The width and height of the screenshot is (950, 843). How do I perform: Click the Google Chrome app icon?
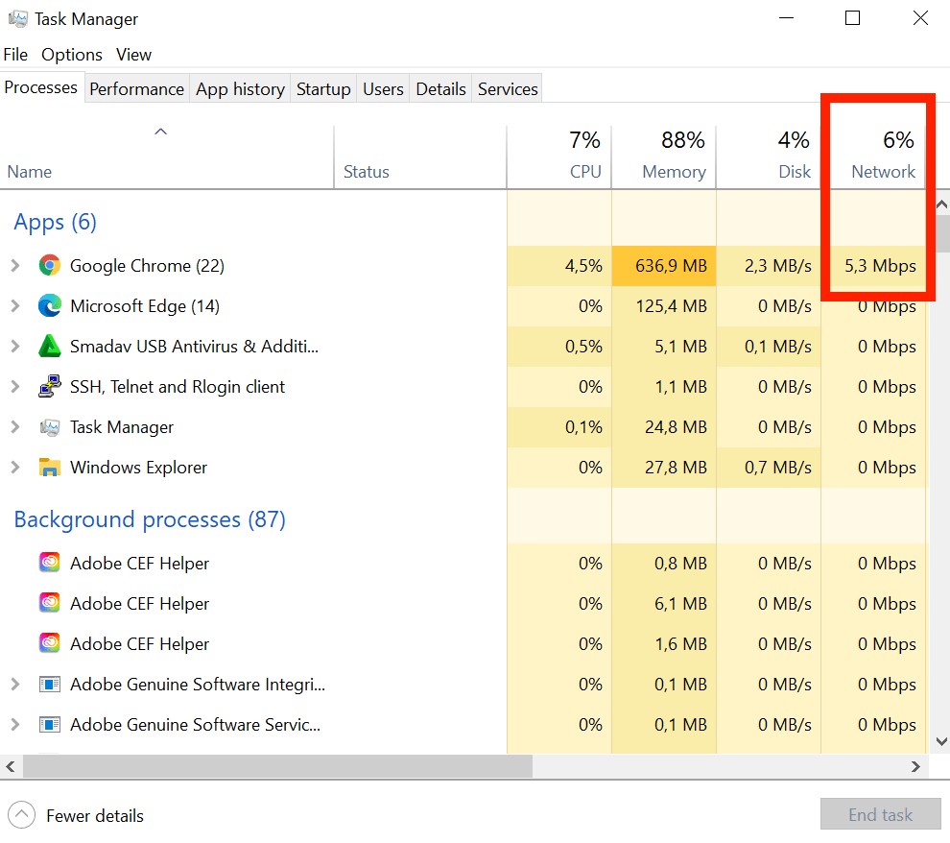(x=50, y=265)
